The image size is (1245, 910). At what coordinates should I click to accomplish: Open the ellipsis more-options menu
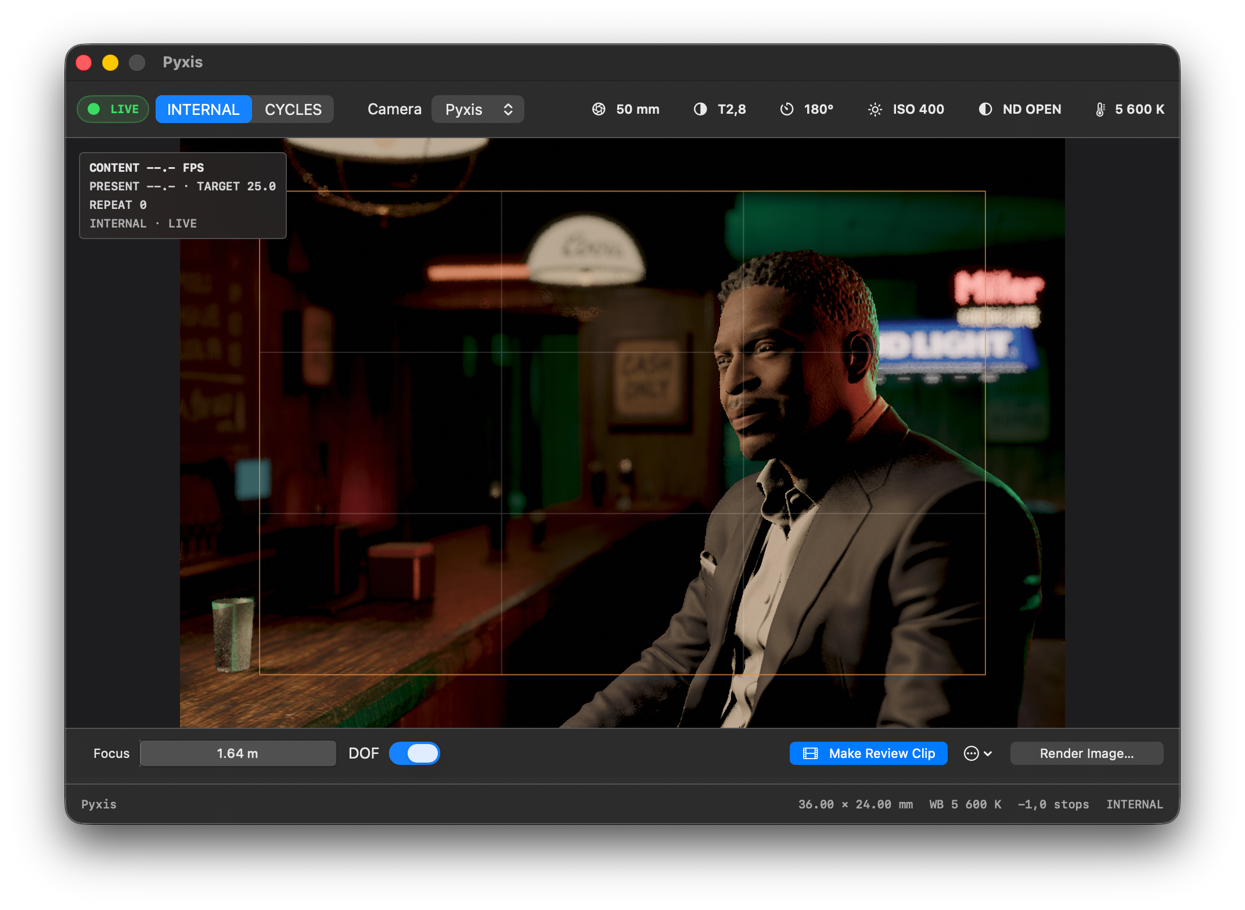click(978, 753)
